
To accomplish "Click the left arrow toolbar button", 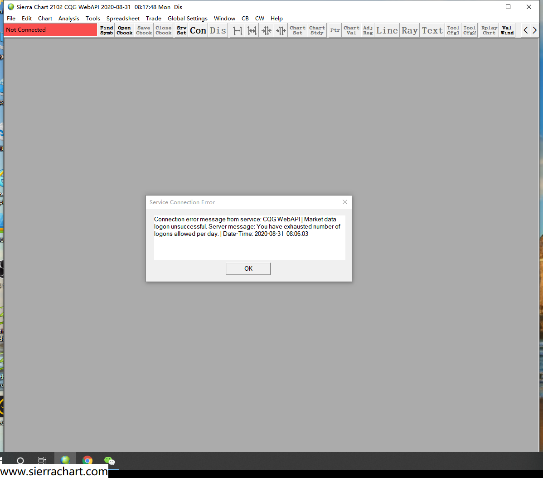I will pos(526,30).
